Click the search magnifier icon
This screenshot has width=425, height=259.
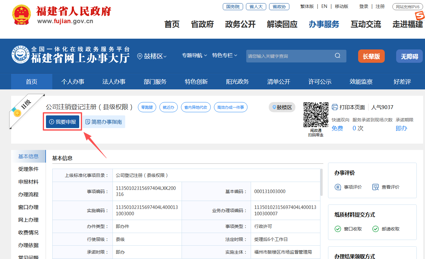[338, 56]
